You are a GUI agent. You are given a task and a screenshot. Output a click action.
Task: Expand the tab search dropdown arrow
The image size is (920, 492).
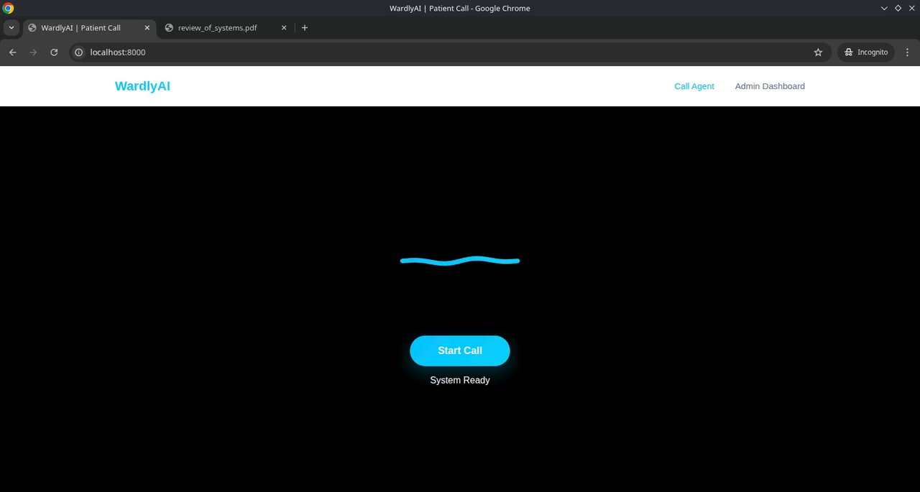11,28
